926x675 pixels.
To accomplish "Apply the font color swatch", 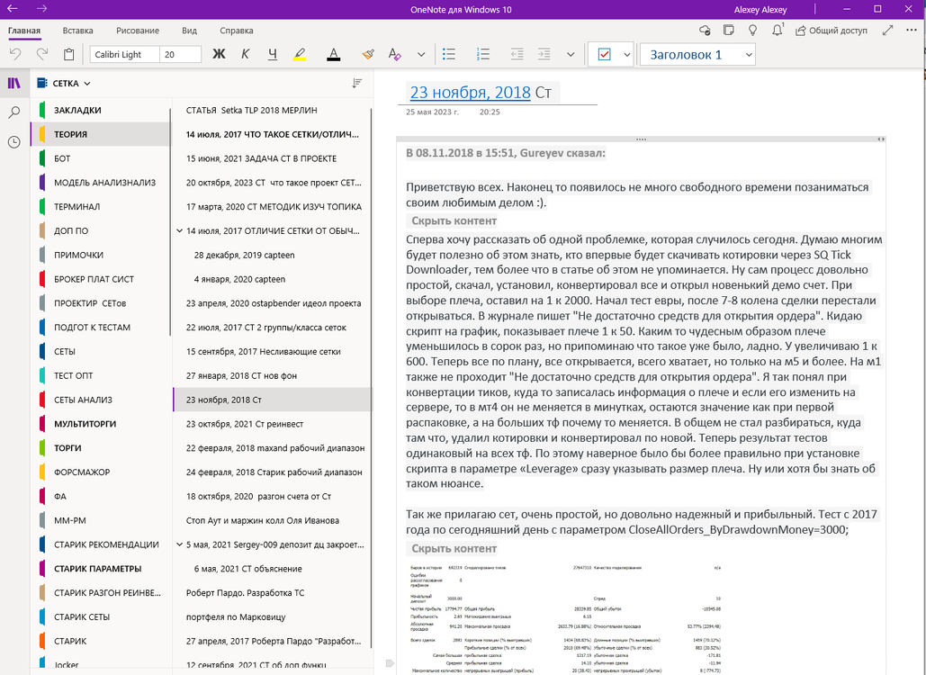I will click(x=333, y=54).
